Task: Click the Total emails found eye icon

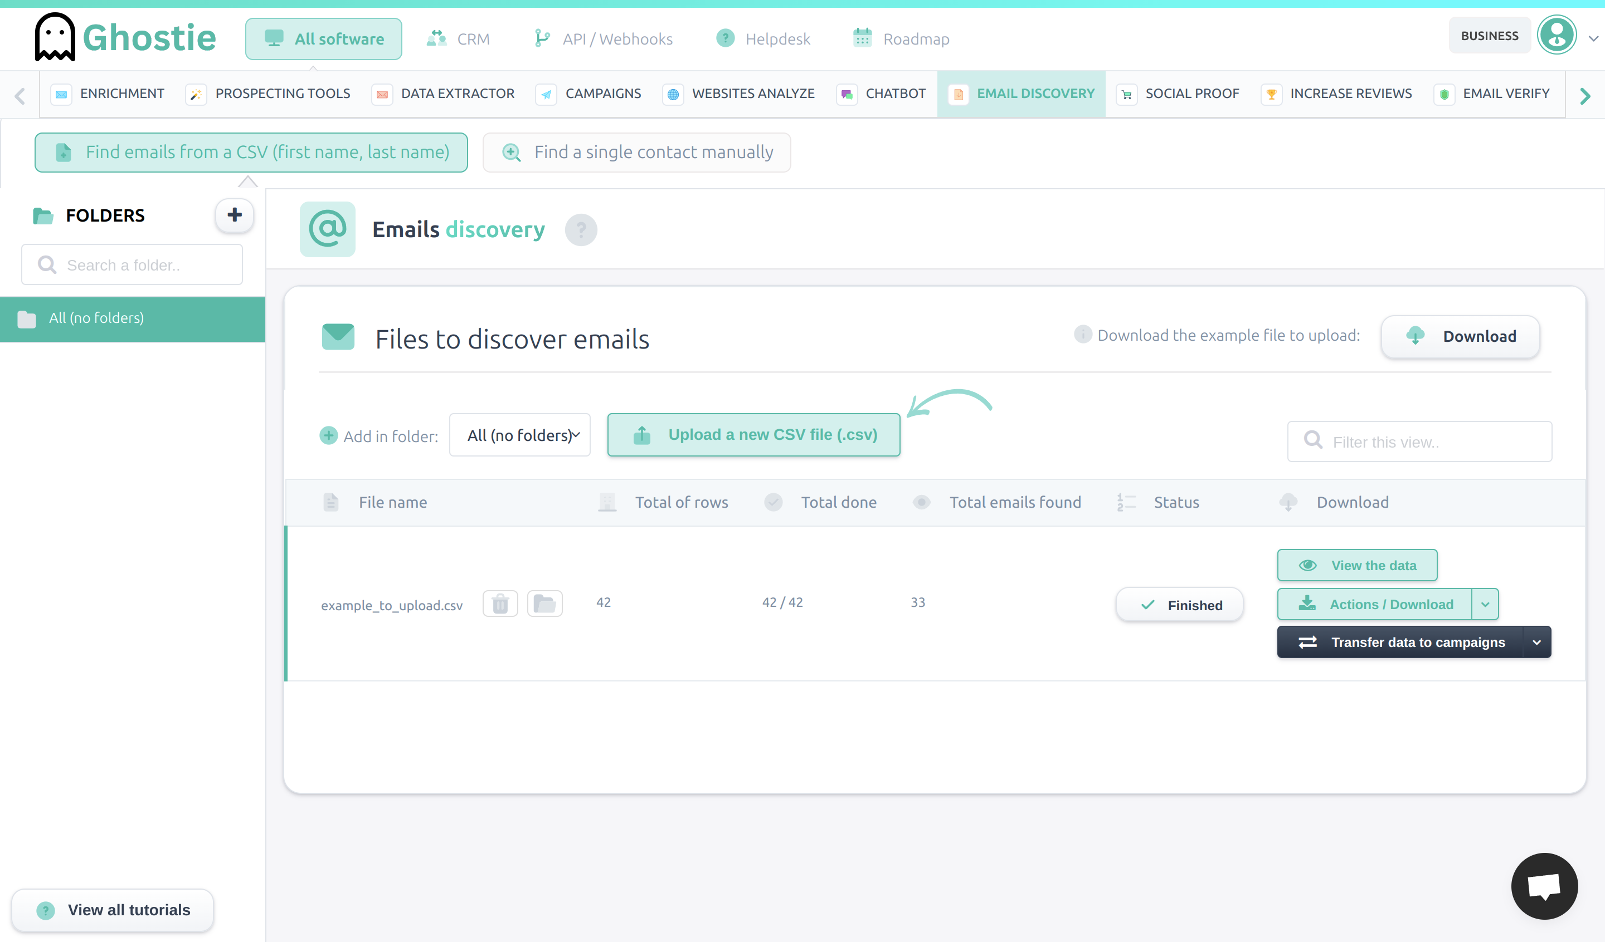Action: click(x=921, y=502)
